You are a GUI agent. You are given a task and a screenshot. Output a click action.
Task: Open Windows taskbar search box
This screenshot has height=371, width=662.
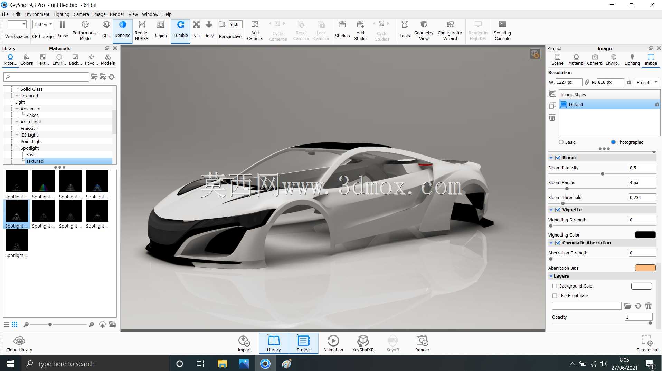coord(95,364)
